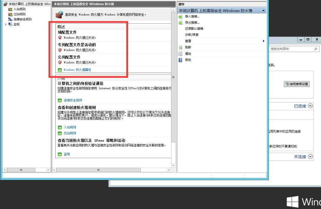The width and height of the screenshot is (321, 209).
Task: Click 导出策略... in the actions pane
Action: [x=192, y=23]
